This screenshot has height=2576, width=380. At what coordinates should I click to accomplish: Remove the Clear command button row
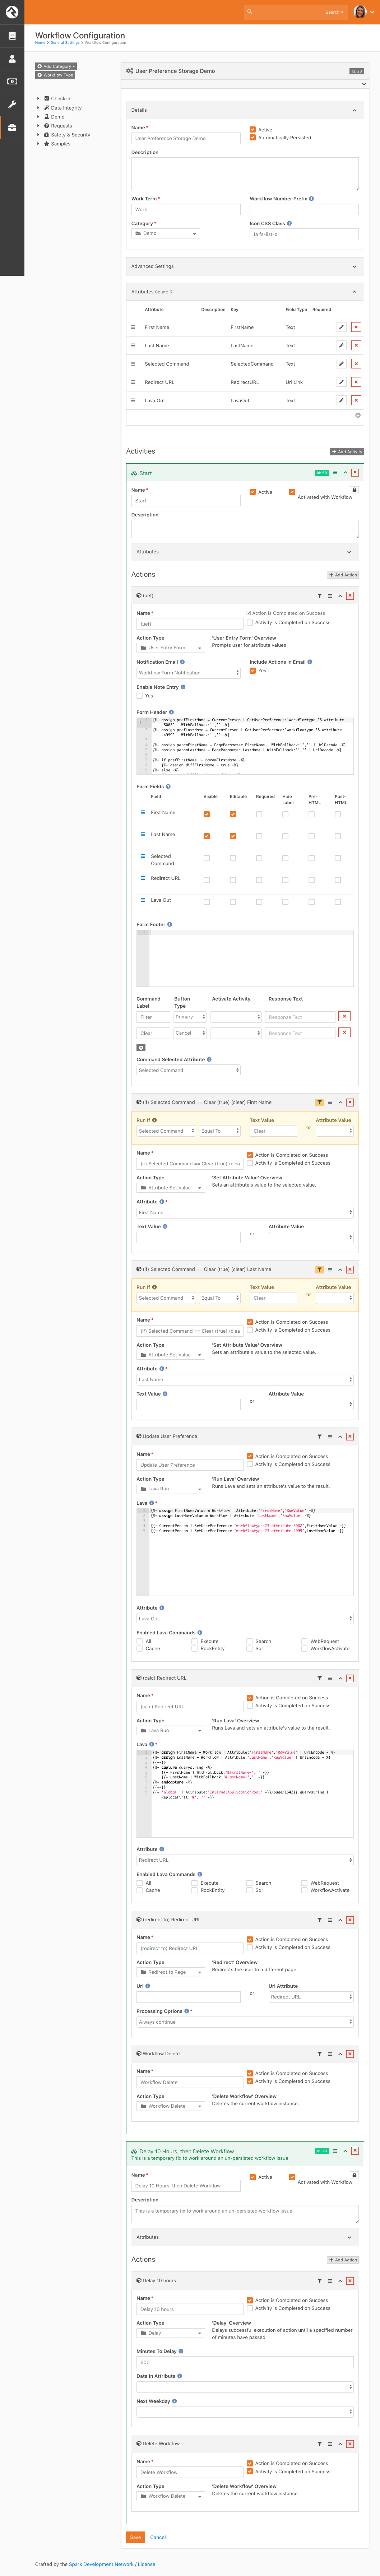(x=344, y=1032)
